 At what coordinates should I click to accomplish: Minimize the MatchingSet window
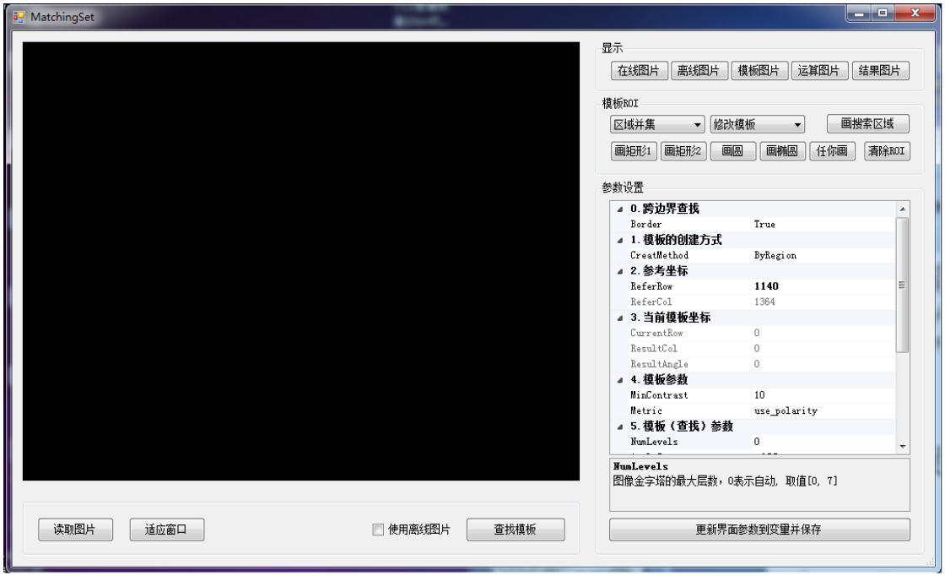pos(858,13)
